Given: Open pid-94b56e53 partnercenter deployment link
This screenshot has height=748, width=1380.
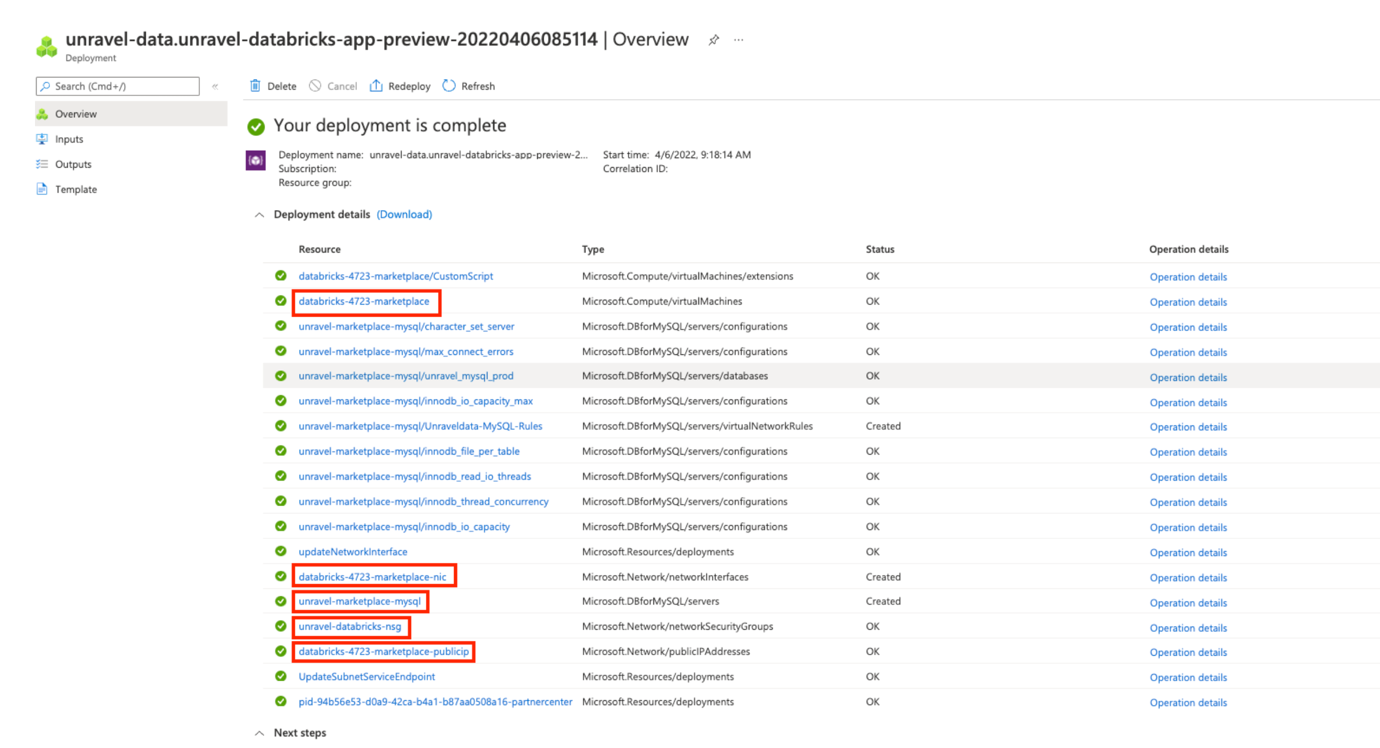Looking at the screenshot, I should [435, 701].
